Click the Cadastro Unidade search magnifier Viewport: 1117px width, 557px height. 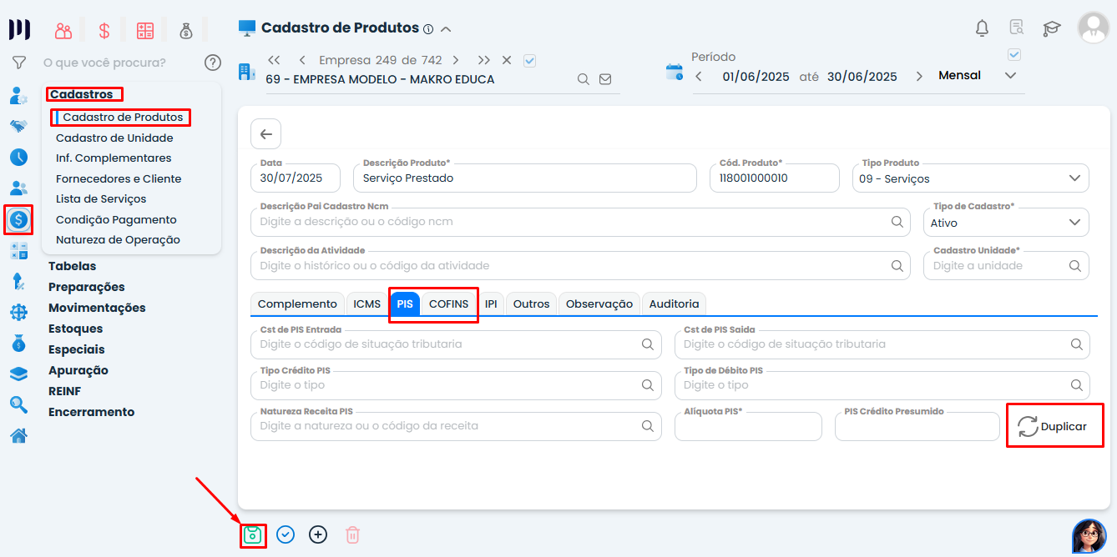point(1075,265)
